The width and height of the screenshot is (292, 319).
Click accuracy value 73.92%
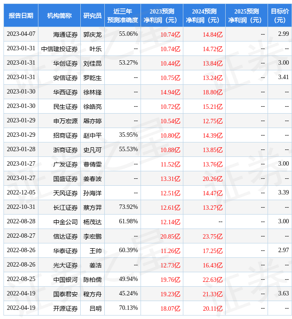tap(128, 207)
